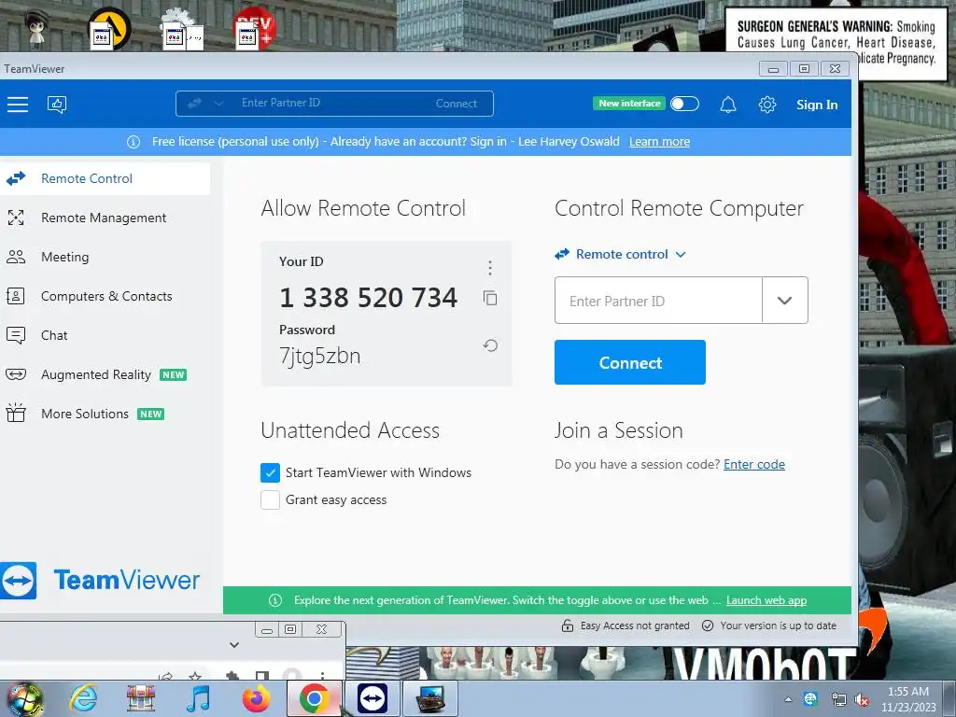This screenshot has height=717, width=956.
Task: Click the connection arrows icon in top bar
Action: point(194,104)
